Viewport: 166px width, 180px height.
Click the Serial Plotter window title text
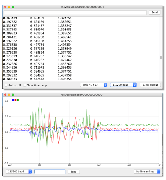tap(83, 95)
